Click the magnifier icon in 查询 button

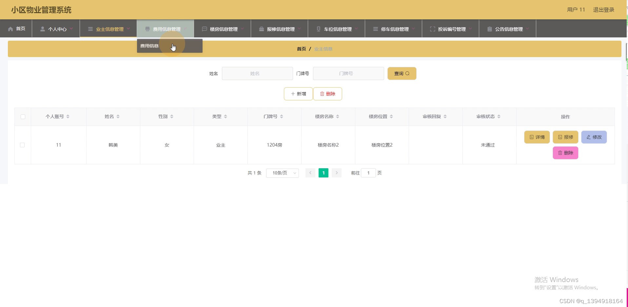[407, 73]
